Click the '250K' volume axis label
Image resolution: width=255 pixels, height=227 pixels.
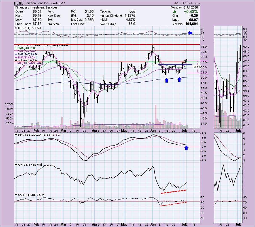pos(10,123)
